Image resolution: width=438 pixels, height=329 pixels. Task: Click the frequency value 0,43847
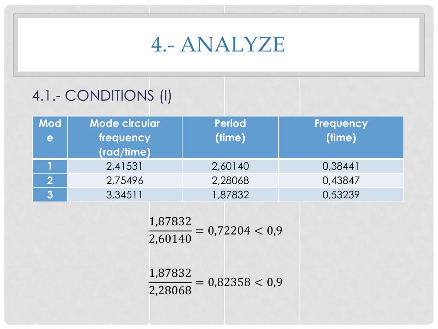pos(341,180)
